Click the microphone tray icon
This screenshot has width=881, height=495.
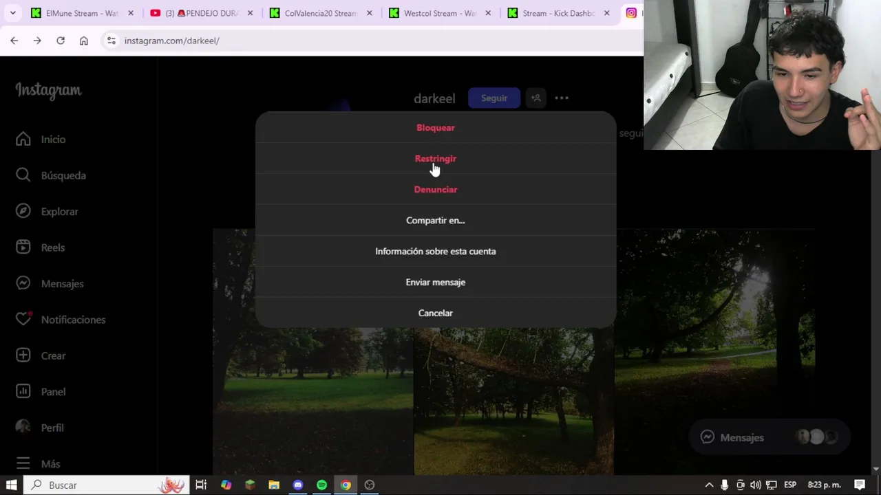coord(725,485)
